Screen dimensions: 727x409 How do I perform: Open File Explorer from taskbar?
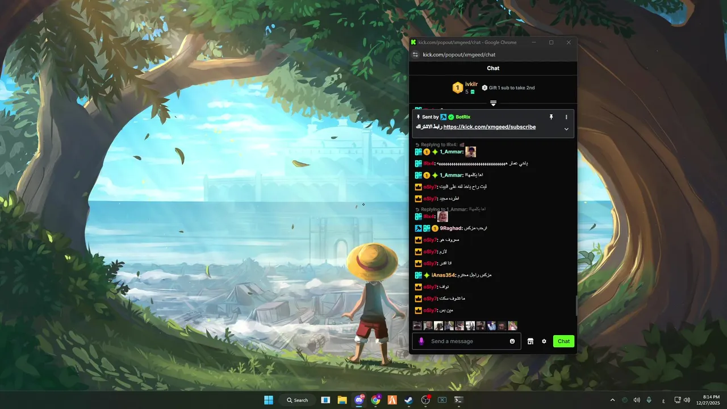(x=342, y=400)
